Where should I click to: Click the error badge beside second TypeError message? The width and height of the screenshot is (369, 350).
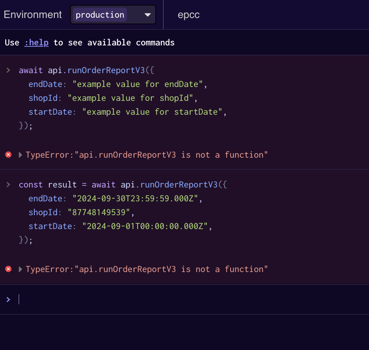[8, 269]
